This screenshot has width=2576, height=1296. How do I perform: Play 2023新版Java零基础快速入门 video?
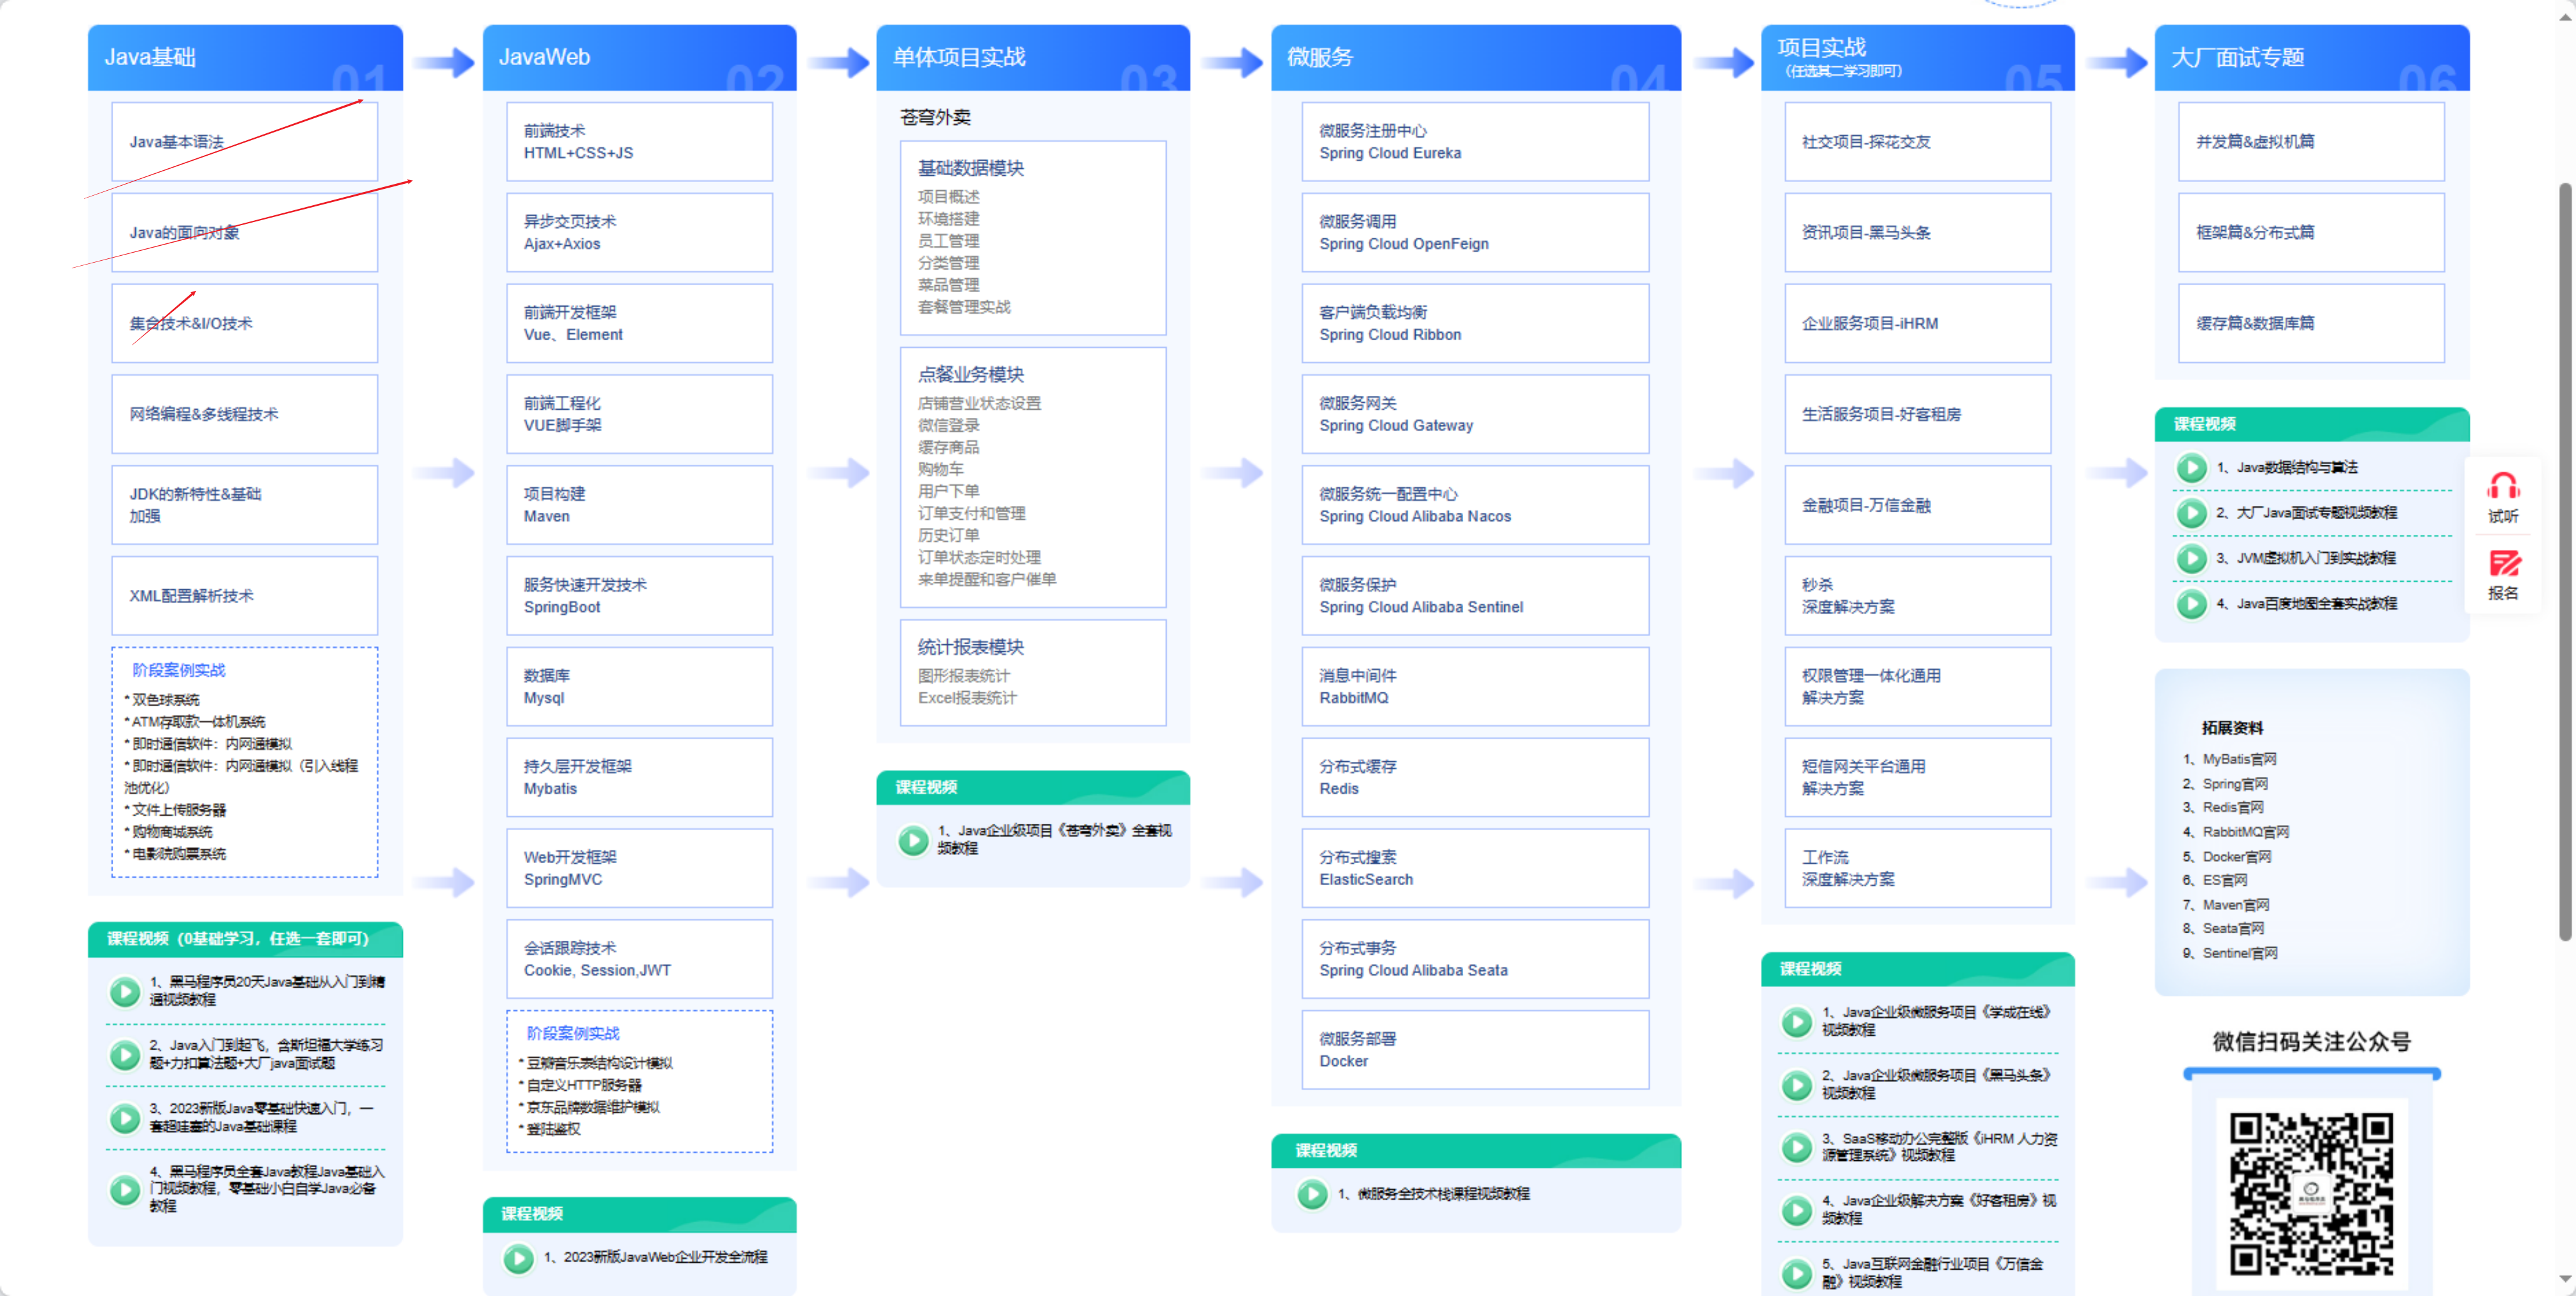pos(125,1117)
